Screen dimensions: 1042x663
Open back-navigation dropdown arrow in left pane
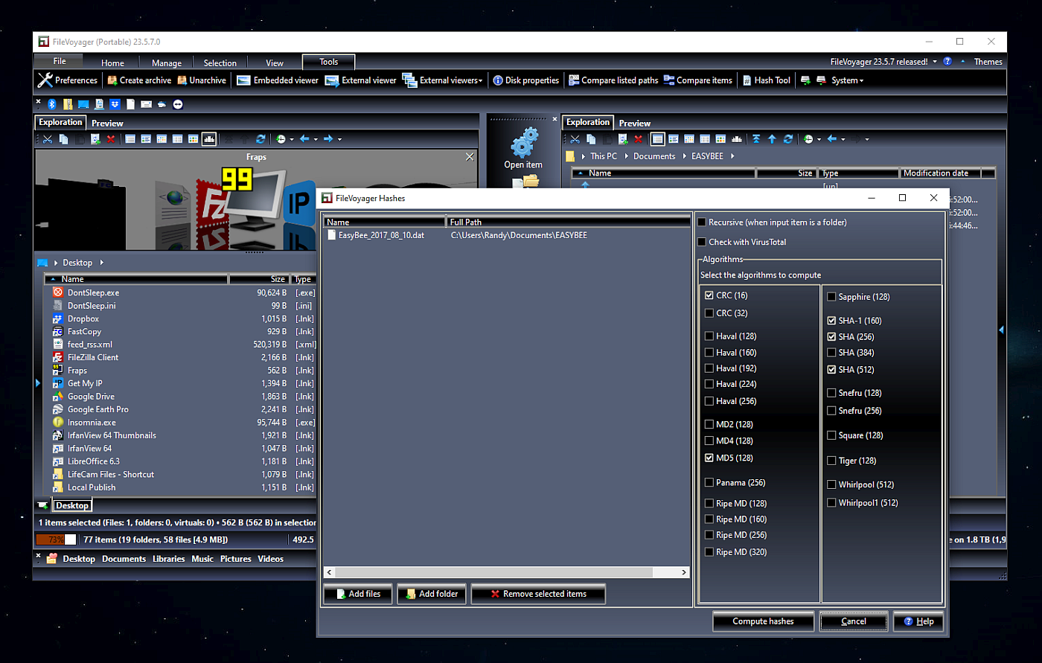point(316,139)
